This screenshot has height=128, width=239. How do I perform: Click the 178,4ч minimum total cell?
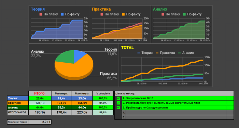tap(61, 112)
